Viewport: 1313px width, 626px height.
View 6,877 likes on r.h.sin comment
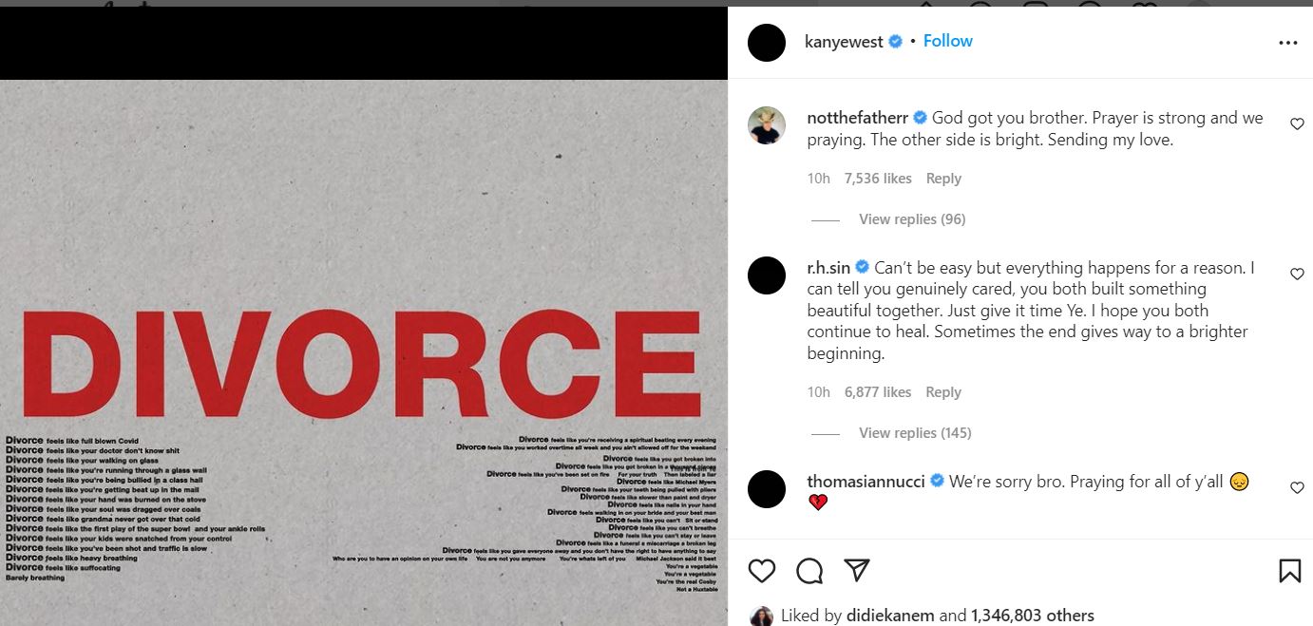877,392
